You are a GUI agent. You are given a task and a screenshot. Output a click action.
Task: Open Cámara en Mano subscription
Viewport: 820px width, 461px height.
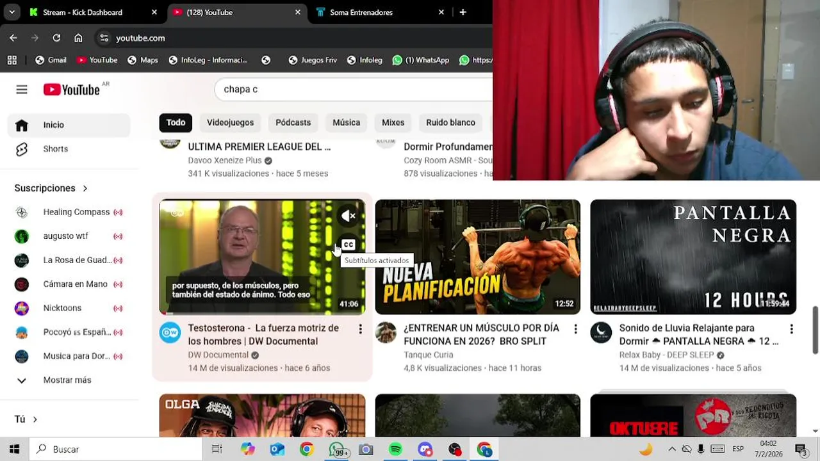69,284
